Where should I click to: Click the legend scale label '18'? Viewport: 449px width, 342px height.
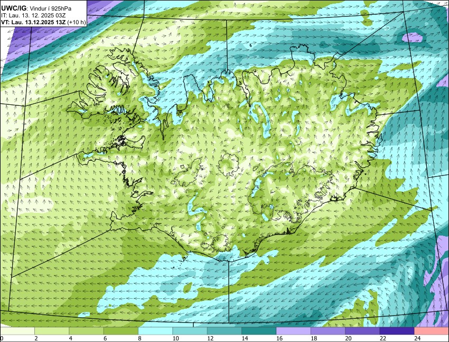click(314, 338)
